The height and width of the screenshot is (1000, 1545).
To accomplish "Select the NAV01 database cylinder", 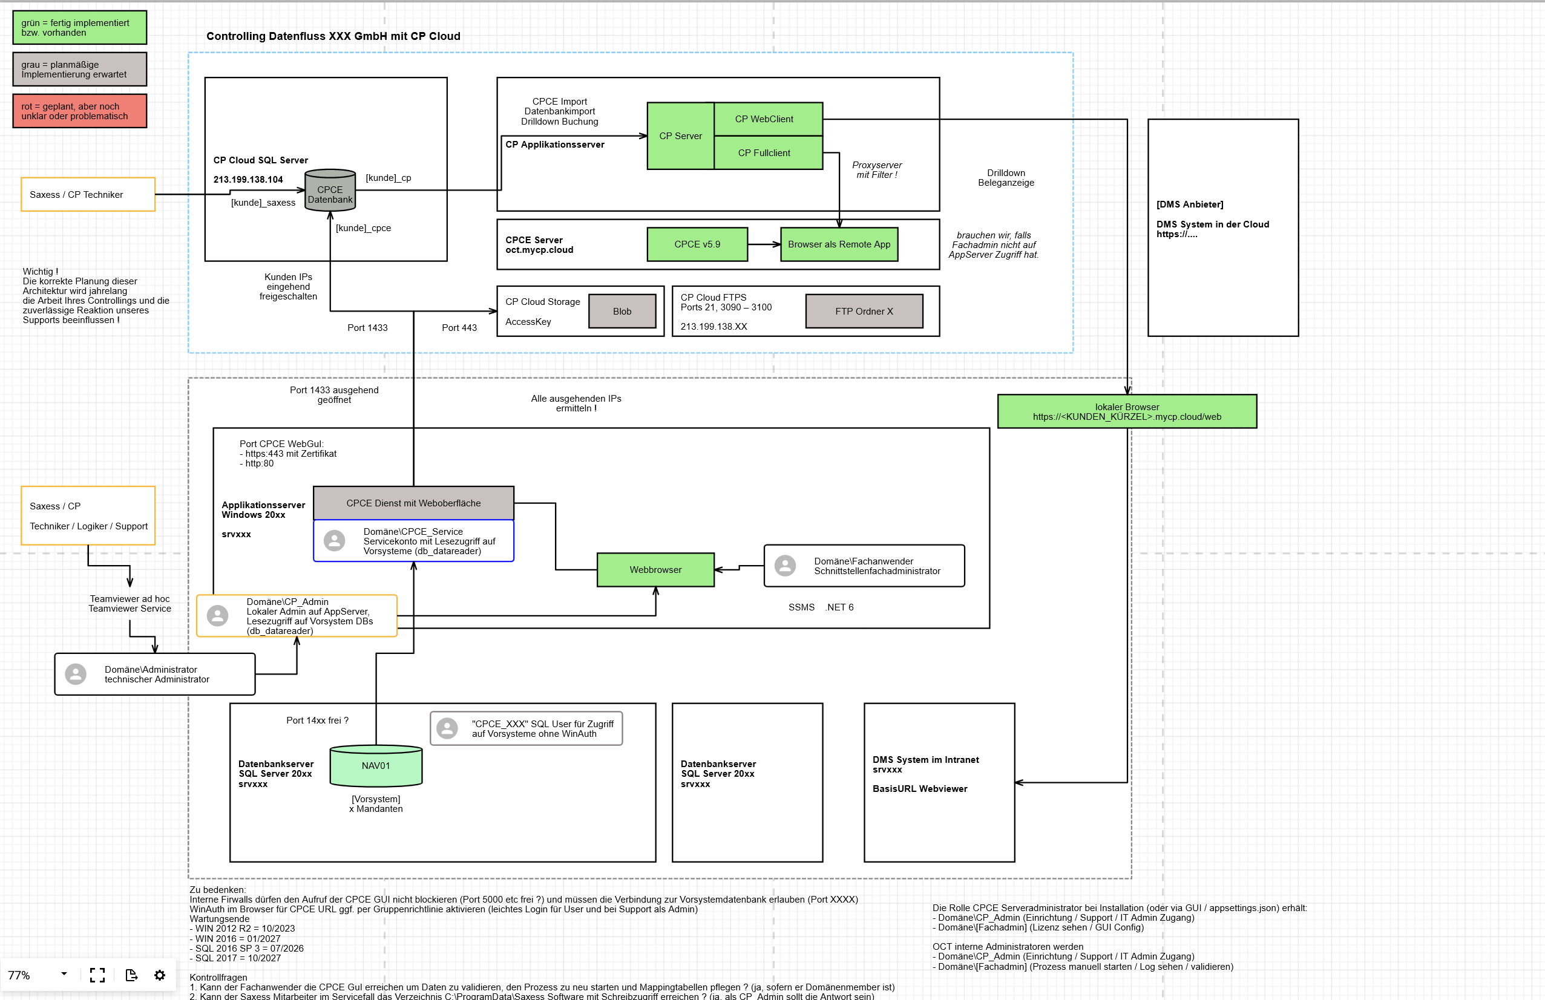I will (375, 766).
